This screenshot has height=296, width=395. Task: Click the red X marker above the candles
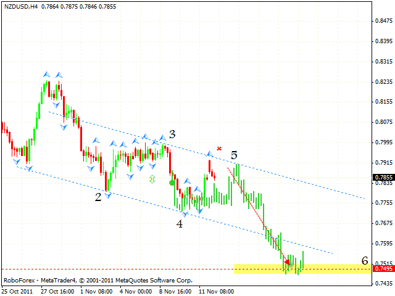pos(219,148)
